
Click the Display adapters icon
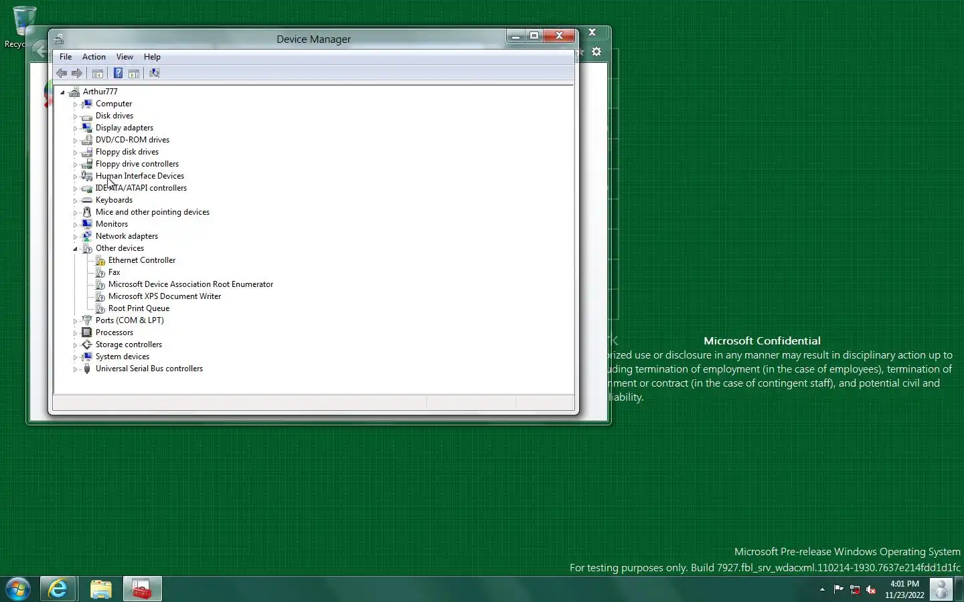[x=86, y=128]
